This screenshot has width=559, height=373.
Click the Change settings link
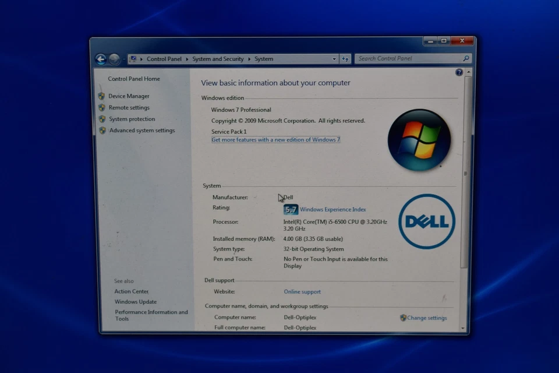(427, 318)
